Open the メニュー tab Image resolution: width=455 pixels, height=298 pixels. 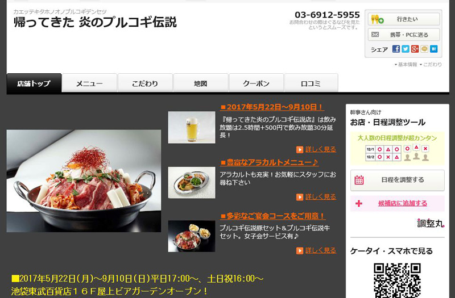(x=89, y=83)
